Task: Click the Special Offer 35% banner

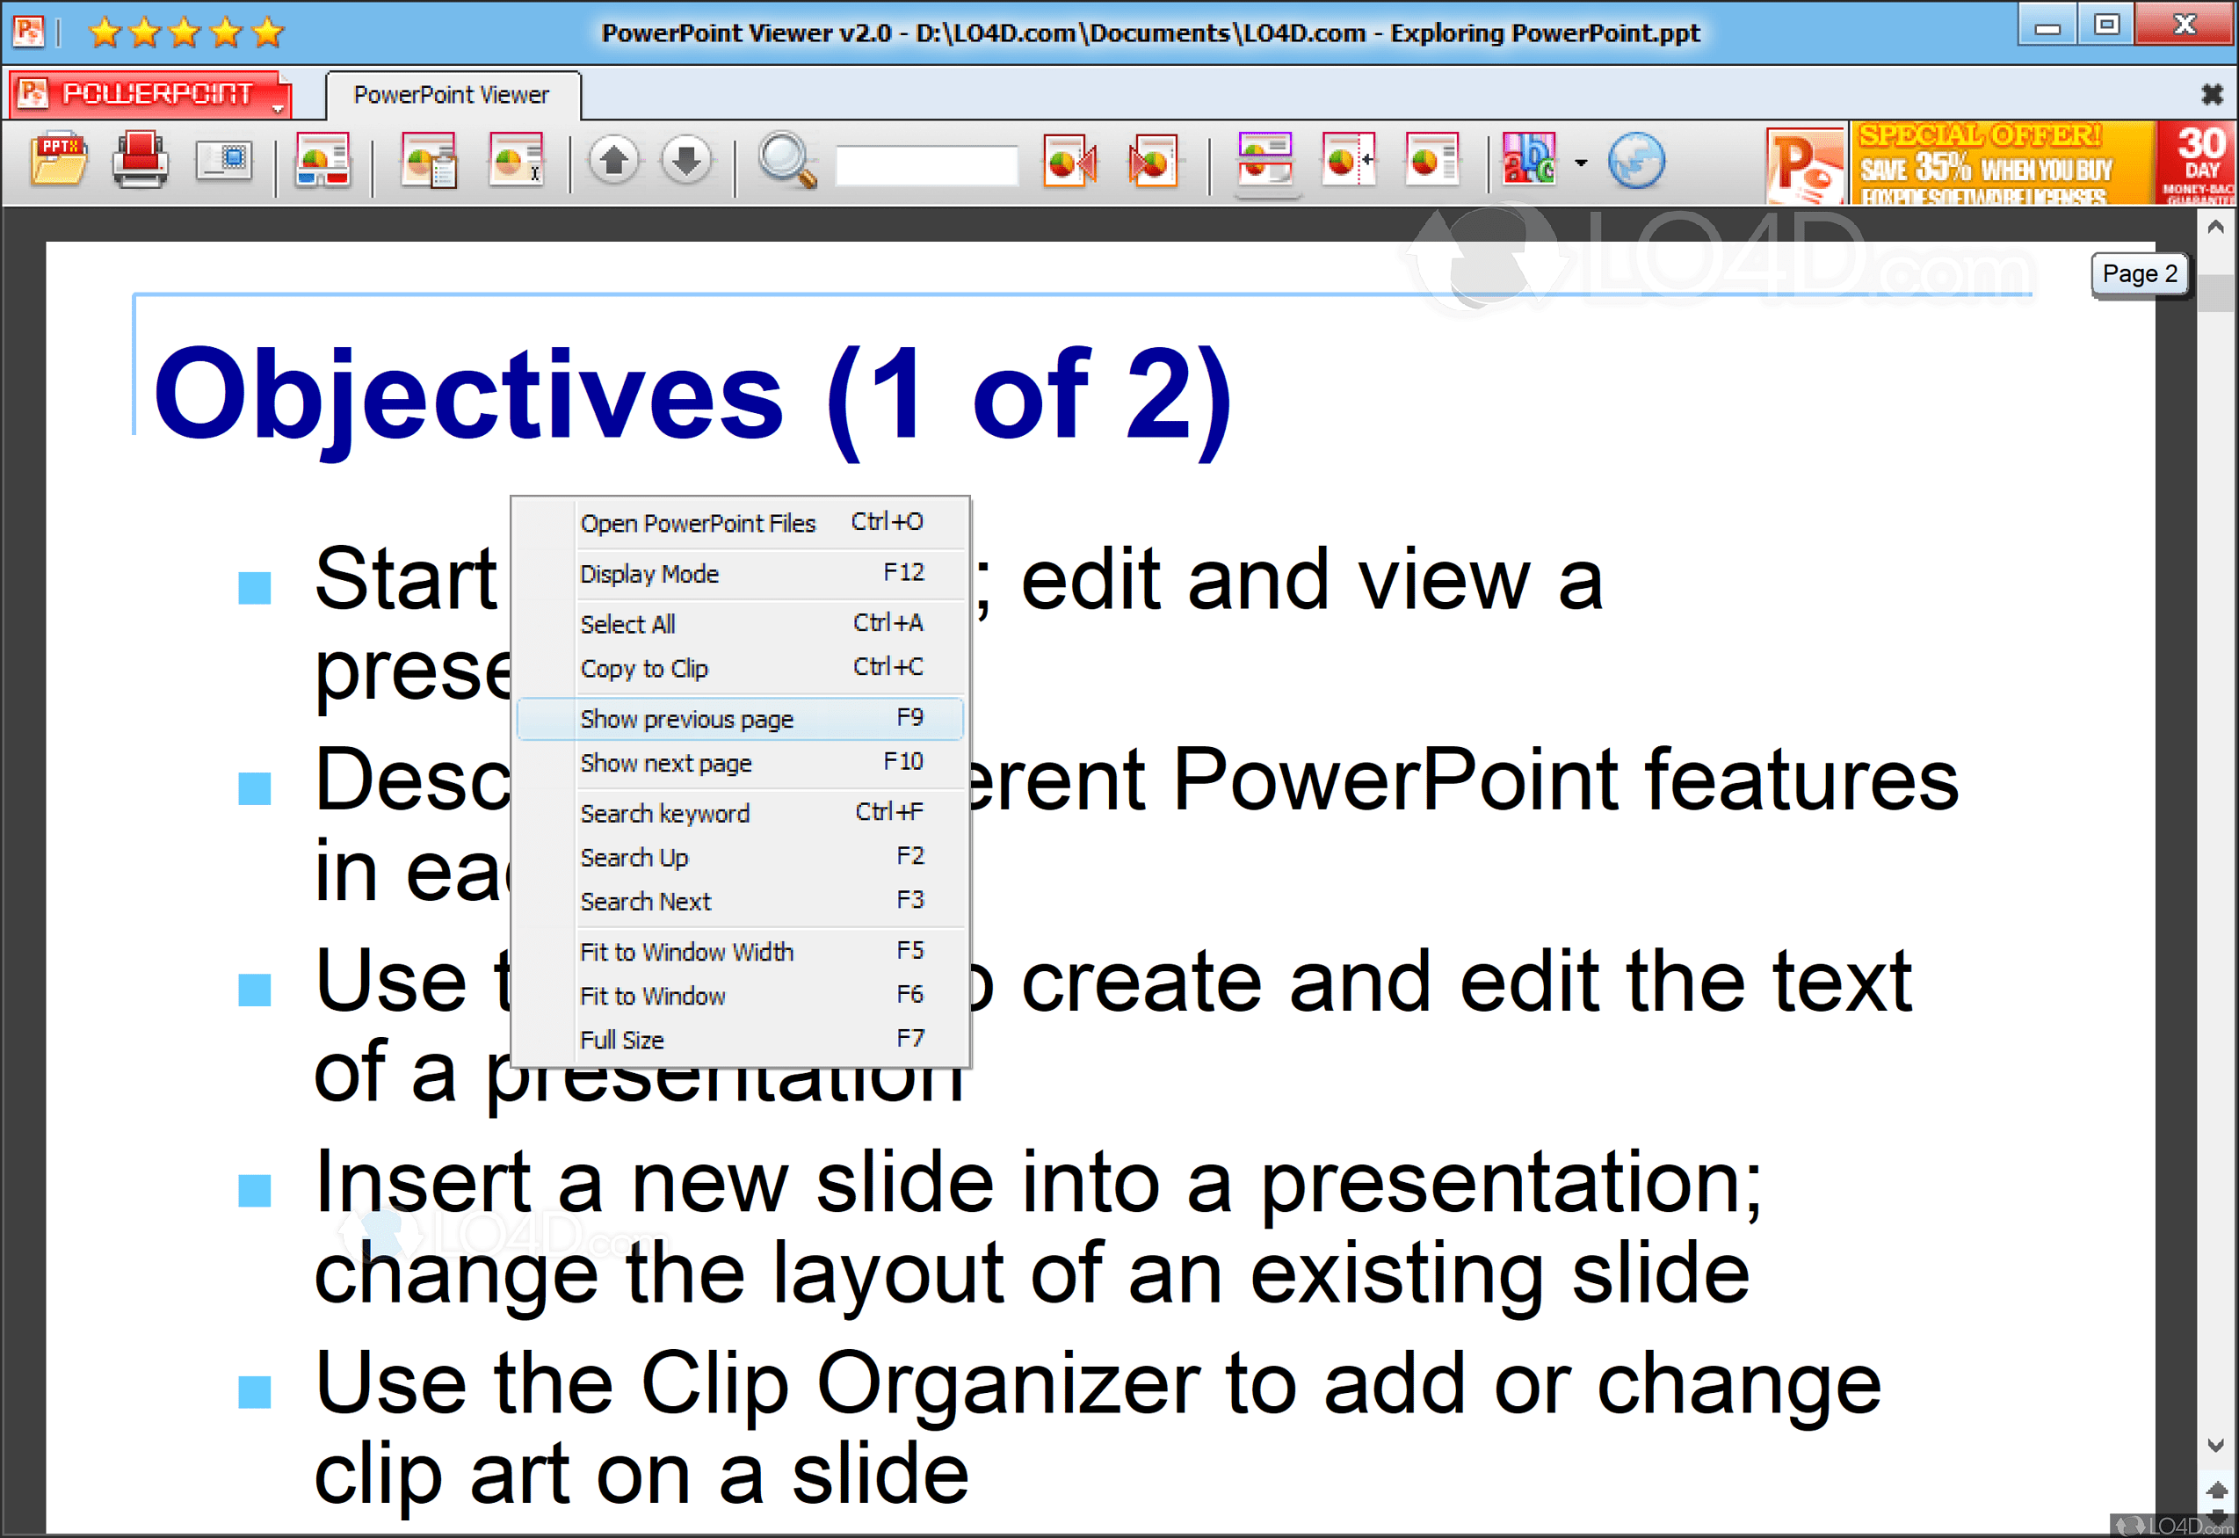Action: [2002, 163]
